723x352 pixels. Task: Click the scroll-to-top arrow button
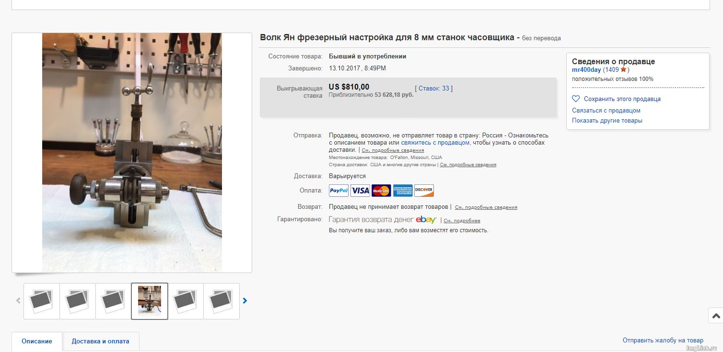click(716, 316)
